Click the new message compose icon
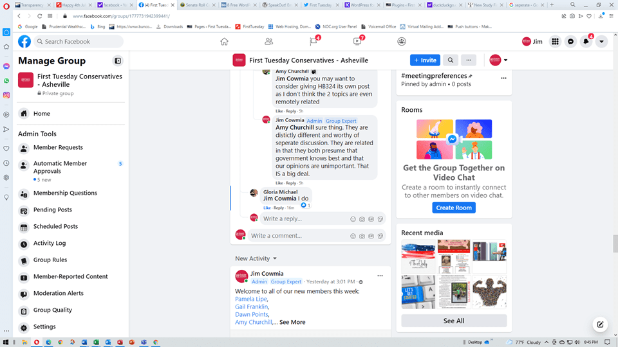The width and height of the screenshot is (618, 347). tap(600, 325)
